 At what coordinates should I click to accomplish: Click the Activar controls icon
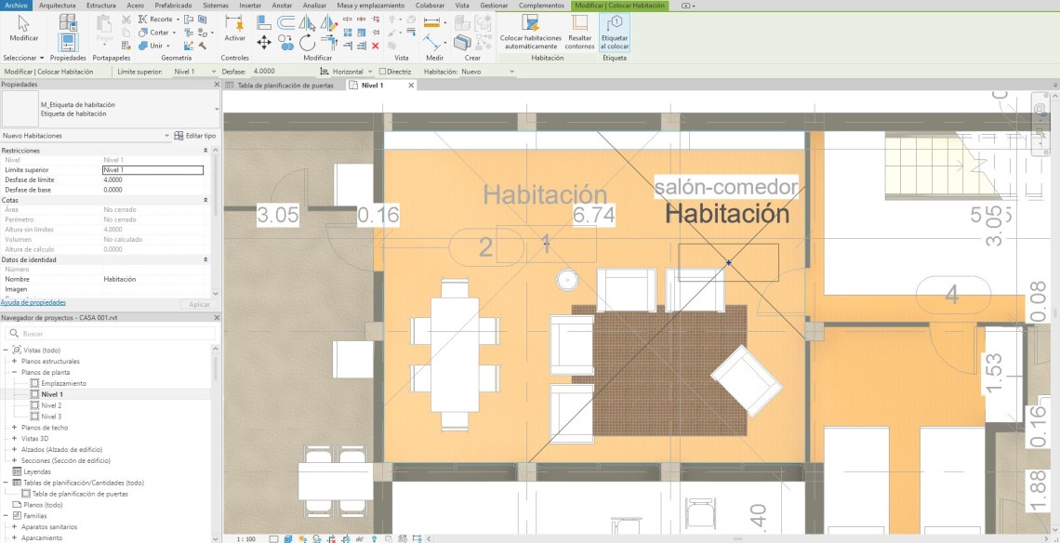point(234,28)
